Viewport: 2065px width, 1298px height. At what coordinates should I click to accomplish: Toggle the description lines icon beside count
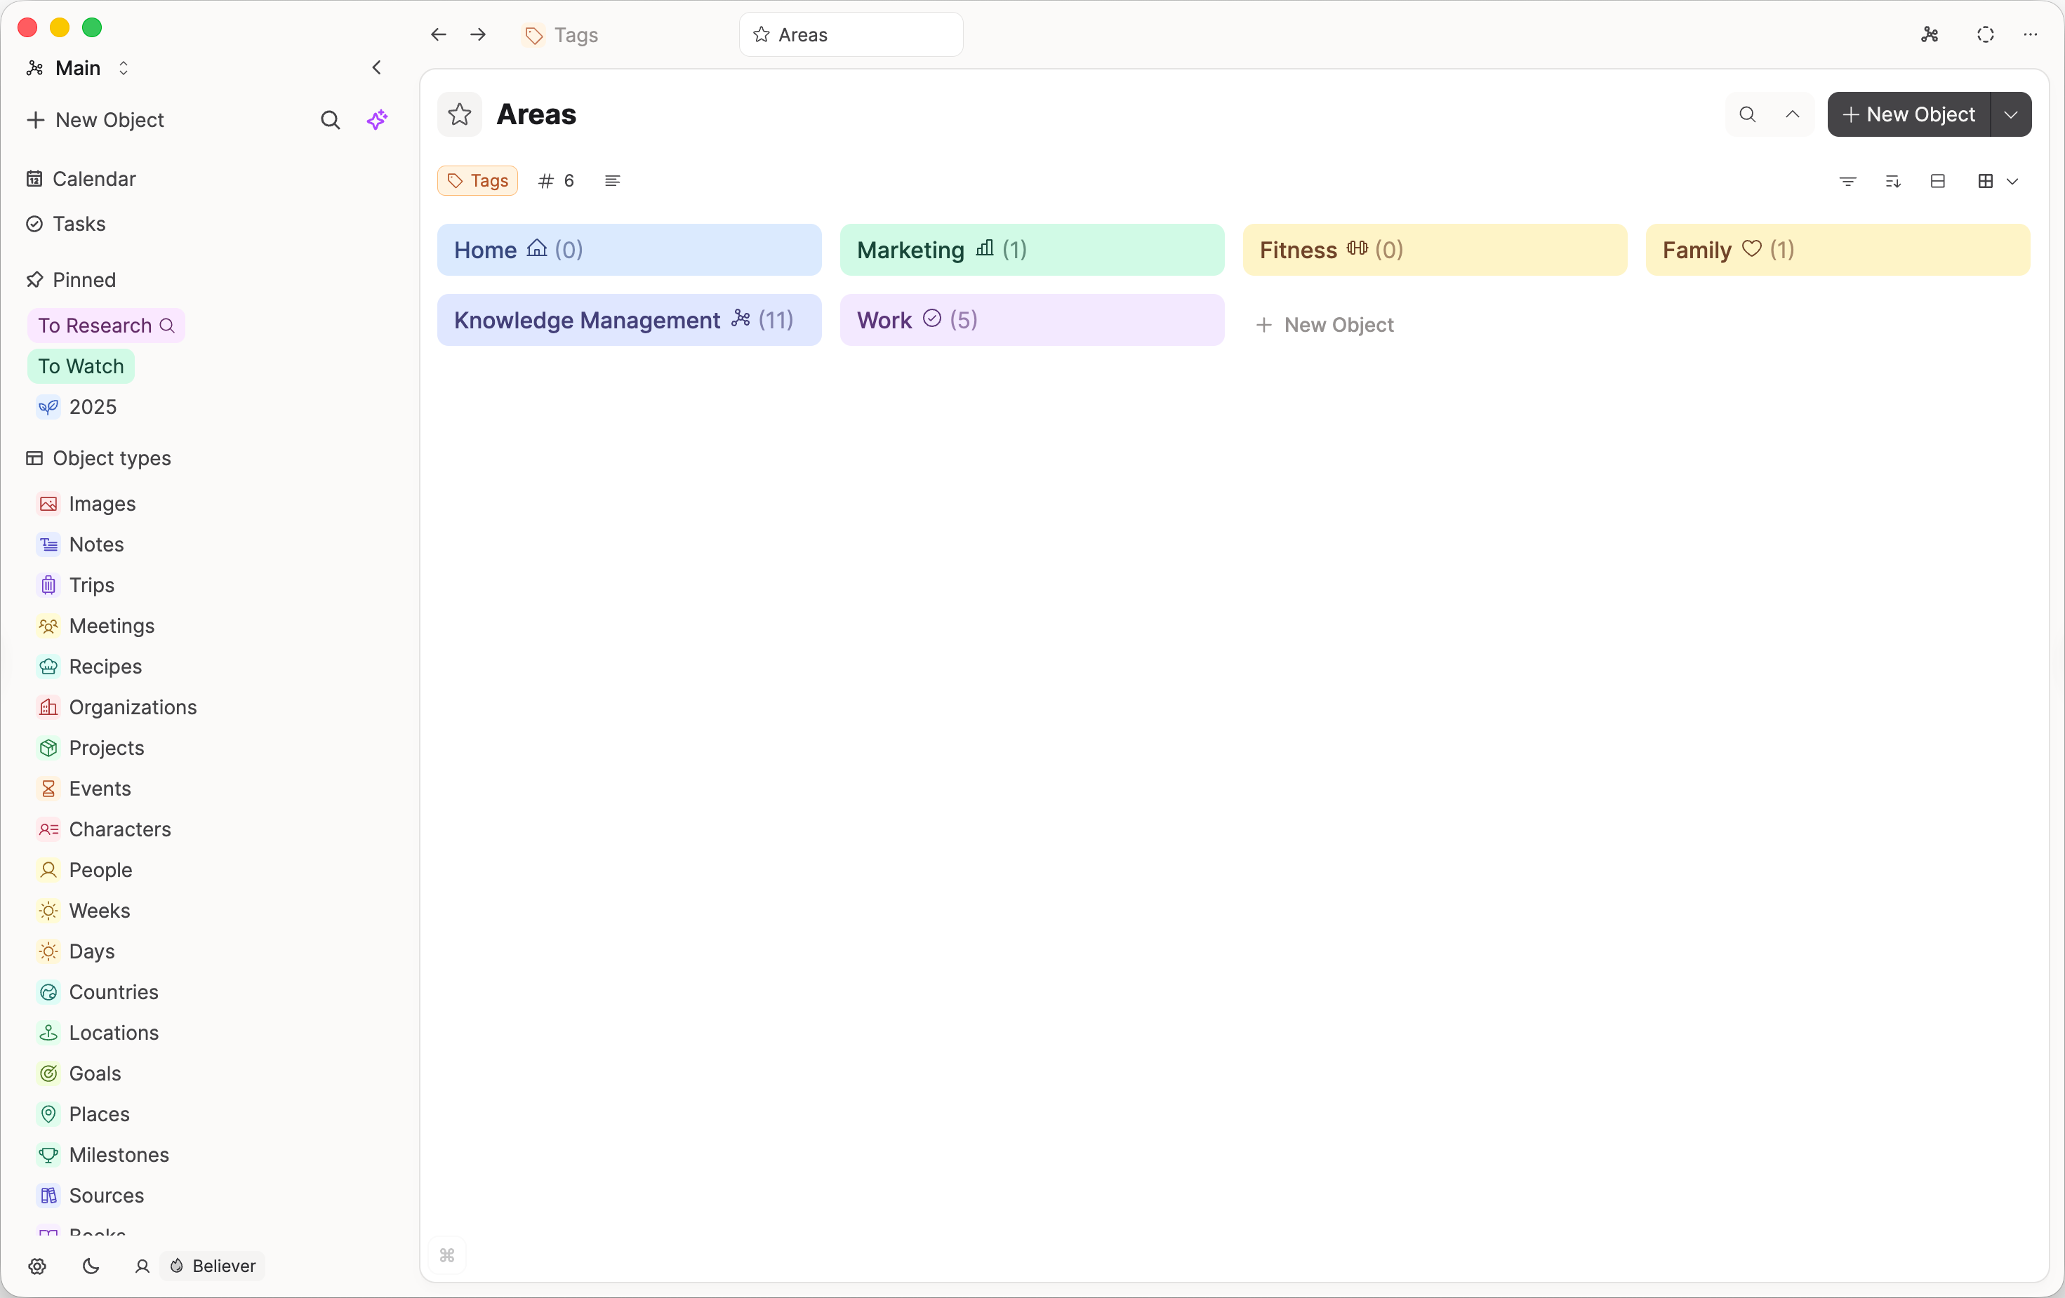[611, 181]
